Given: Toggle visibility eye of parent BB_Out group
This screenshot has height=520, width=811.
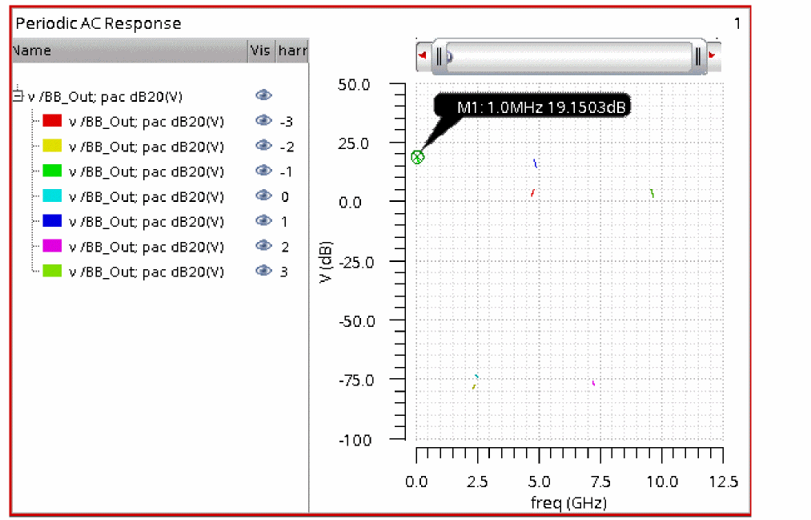Looking at the screenshot, I should (x=263, y=96).
